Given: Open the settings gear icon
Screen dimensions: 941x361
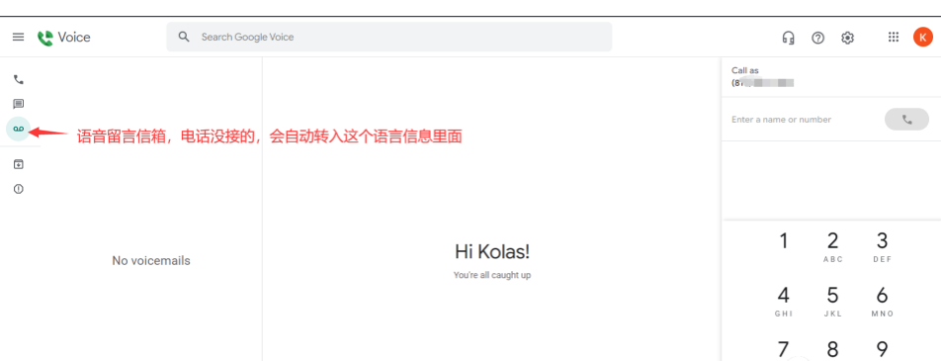Looking at the screenshot, I should (x=847, y=38).
